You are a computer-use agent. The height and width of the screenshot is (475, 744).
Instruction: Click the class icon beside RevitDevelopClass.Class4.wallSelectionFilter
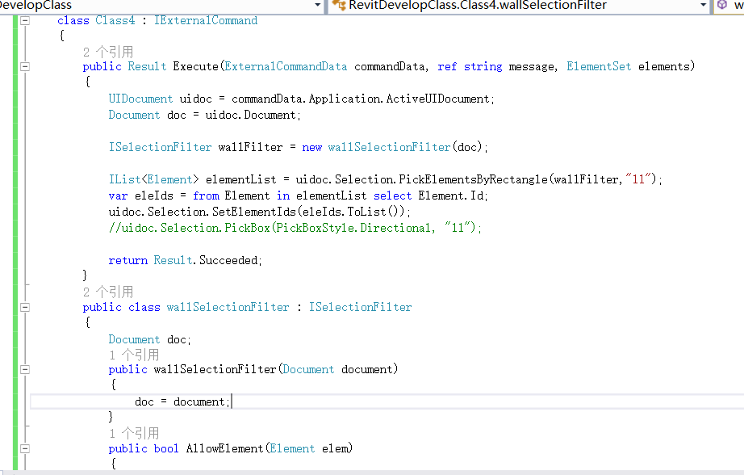pyautogui.click(x=339, y=5)
